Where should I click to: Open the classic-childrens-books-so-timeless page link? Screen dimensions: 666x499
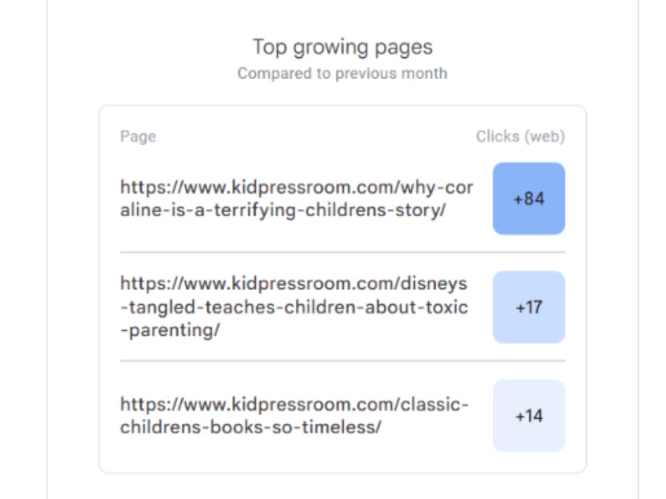coord(294,415)
